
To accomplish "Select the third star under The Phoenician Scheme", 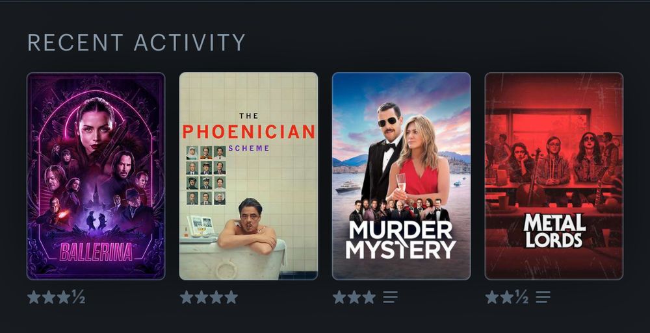I will [216, 297].
